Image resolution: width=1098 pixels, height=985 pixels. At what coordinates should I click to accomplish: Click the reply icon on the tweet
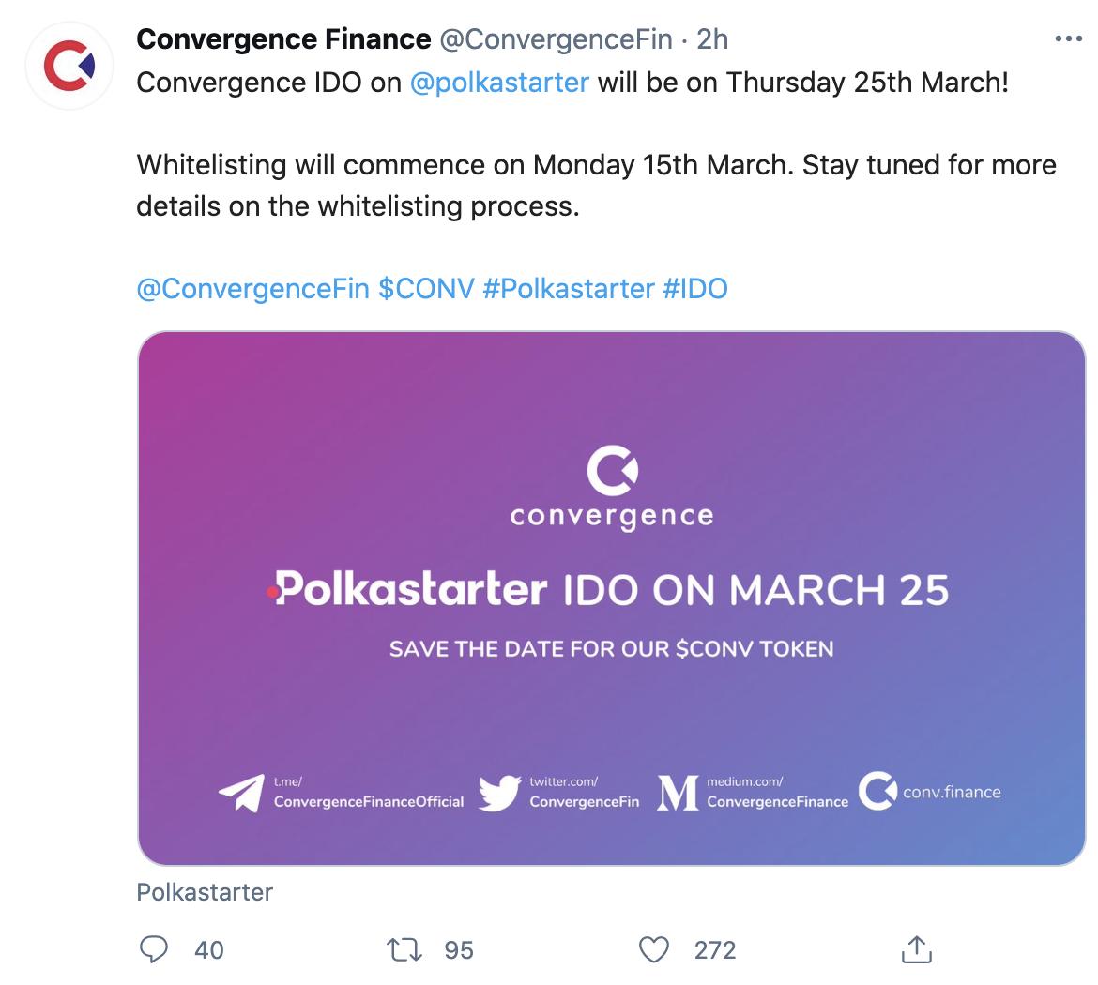154,950
